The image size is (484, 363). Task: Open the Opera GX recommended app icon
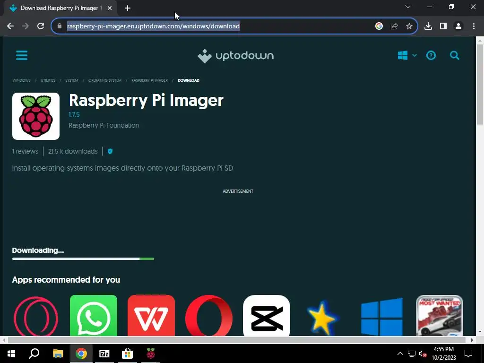[36, 315]
